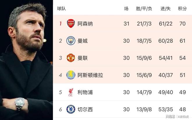Click the 胜/平/负 column header
192x120 pixels.
[144, 8]
